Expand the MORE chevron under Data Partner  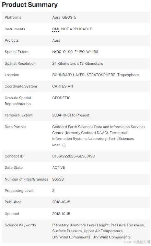coord(59,145)
